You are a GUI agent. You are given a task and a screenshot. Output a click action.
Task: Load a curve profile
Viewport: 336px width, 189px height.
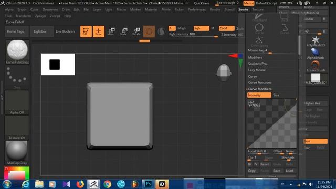[x=289, y=171]
